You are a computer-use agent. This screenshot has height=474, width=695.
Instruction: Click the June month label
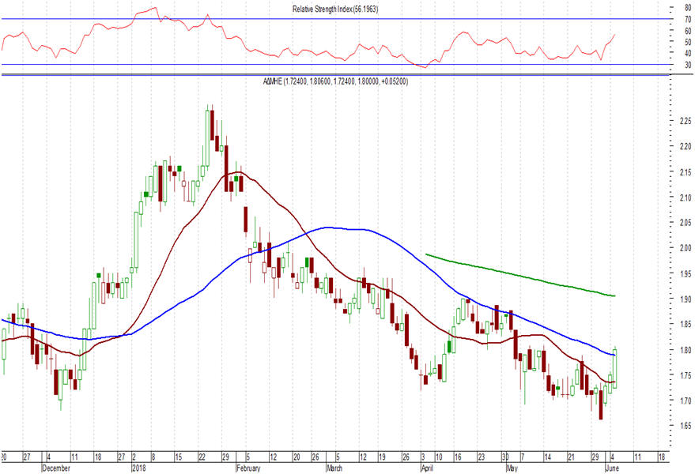pyautogui.click(x=612, y=468)
